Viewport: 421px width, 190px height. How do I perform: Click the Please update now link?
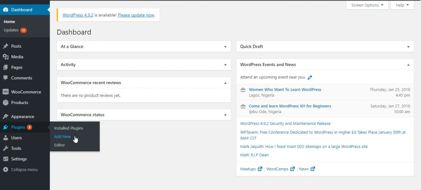[136, 15]
